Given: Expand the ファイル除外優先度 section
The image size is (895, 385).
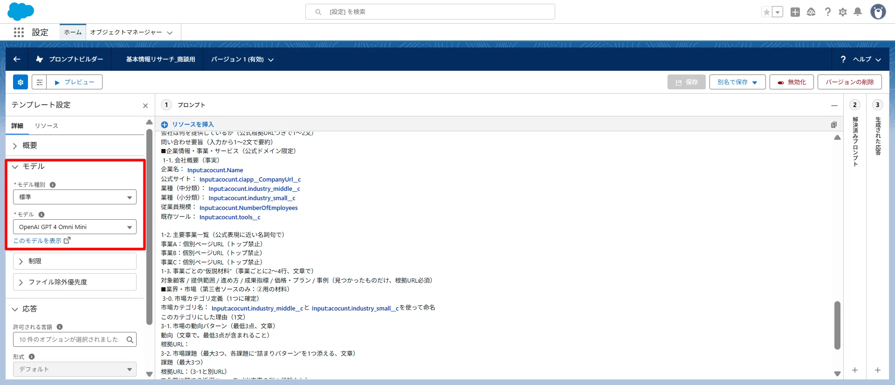Looking at the screenshot, I should pos(75,282).
